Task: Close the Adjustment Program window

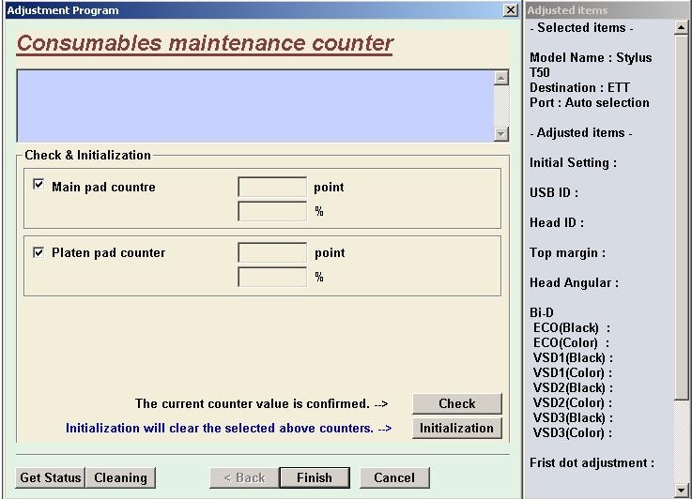Action: tap(510, 10)
